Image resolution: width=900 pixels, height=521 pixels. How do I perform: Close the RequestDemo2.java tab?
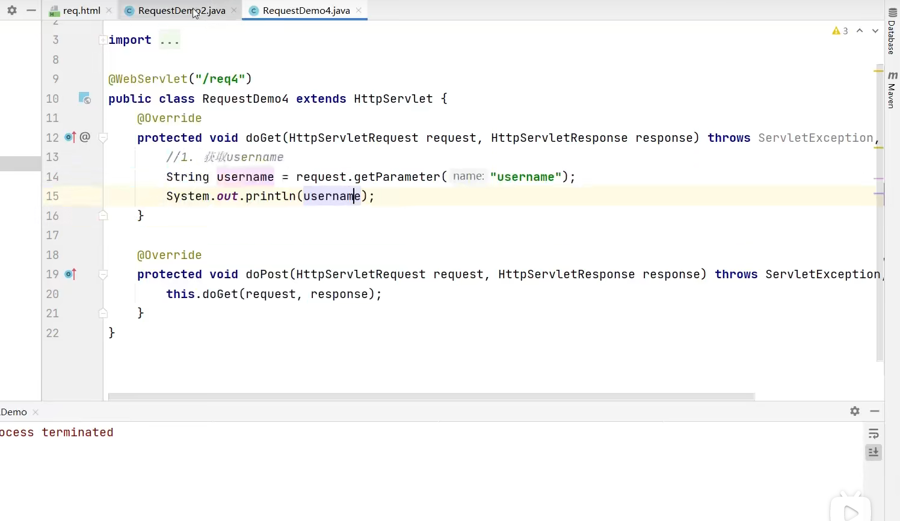[234, 10]
